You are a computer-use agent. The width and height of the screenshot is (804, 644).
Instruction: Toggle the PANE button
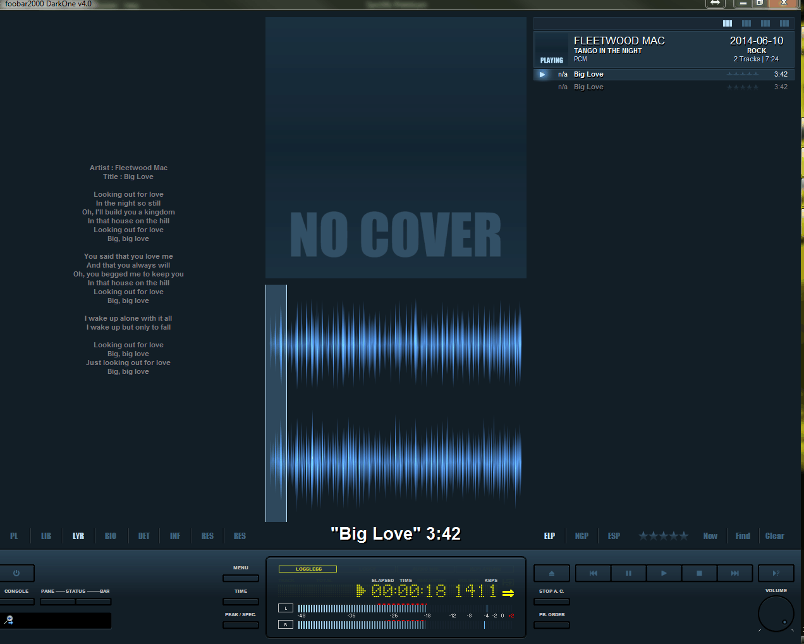coord(58,602)
